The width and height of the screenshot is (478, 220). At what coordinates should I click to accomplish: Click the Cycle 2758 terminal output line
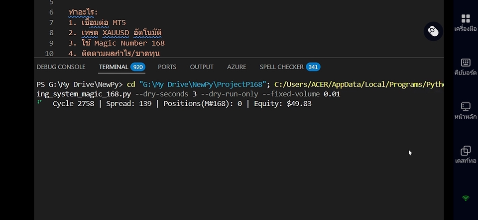182,104
